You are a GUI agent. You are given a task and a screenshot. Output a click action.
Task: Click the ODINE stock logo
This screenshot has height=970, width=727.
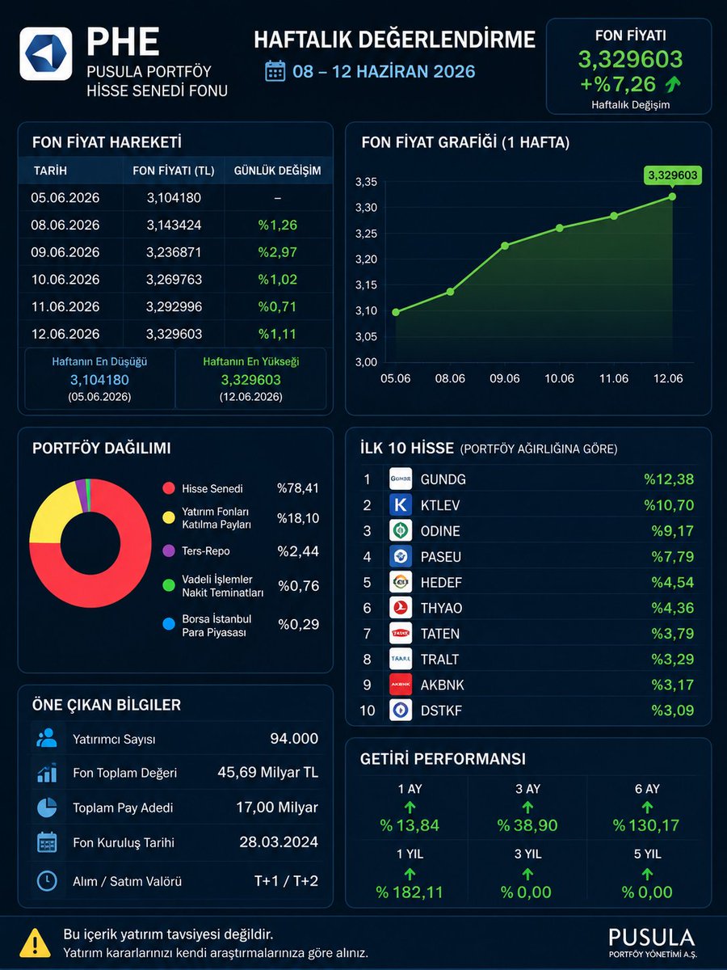(x=401, y=531)
